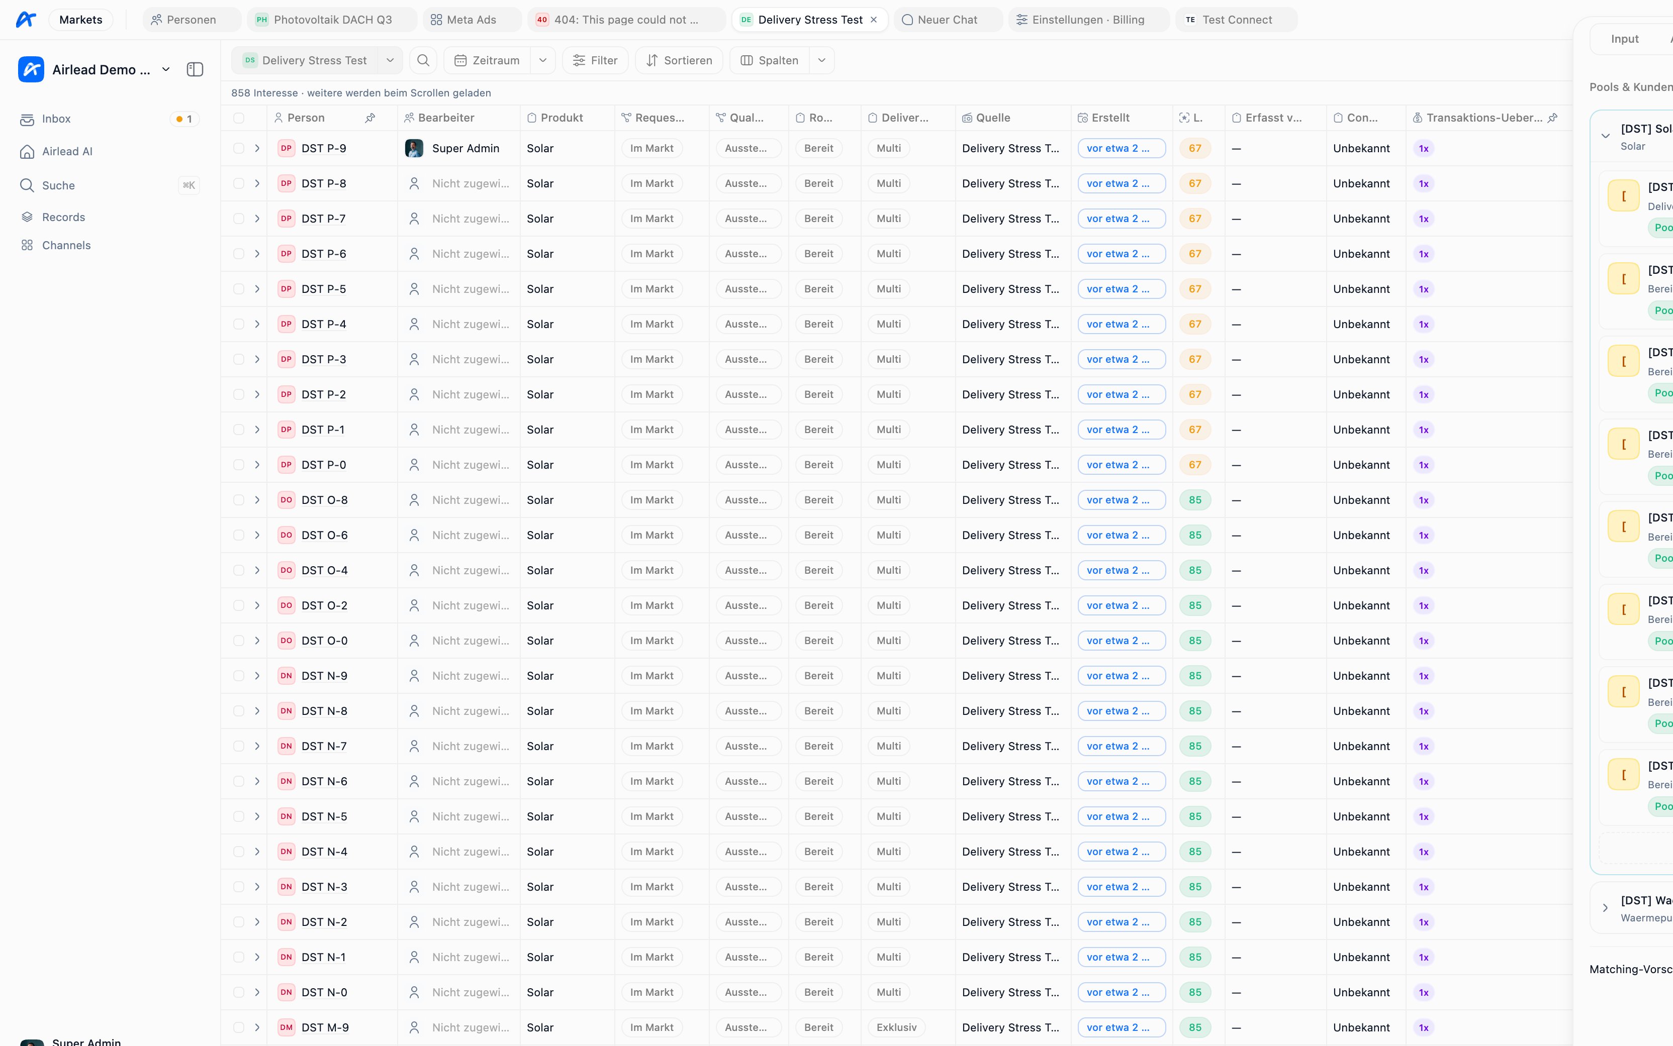Viewport: 1673px width, 1046px height.
Task: Click the Airlead logo in top bar
Action: (26, 20)
